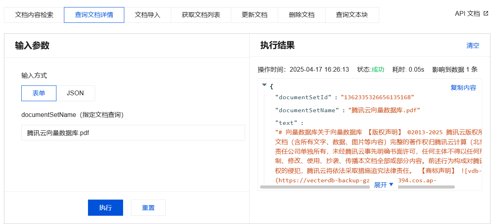Open the 获取文档列表 tab
The height and width of the screenshot is (224, 492).
[201, 15]
